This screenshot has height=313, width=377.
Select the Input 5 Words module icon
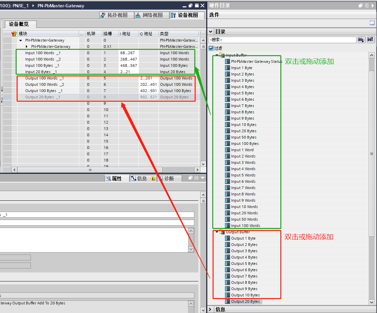[228, 175]
